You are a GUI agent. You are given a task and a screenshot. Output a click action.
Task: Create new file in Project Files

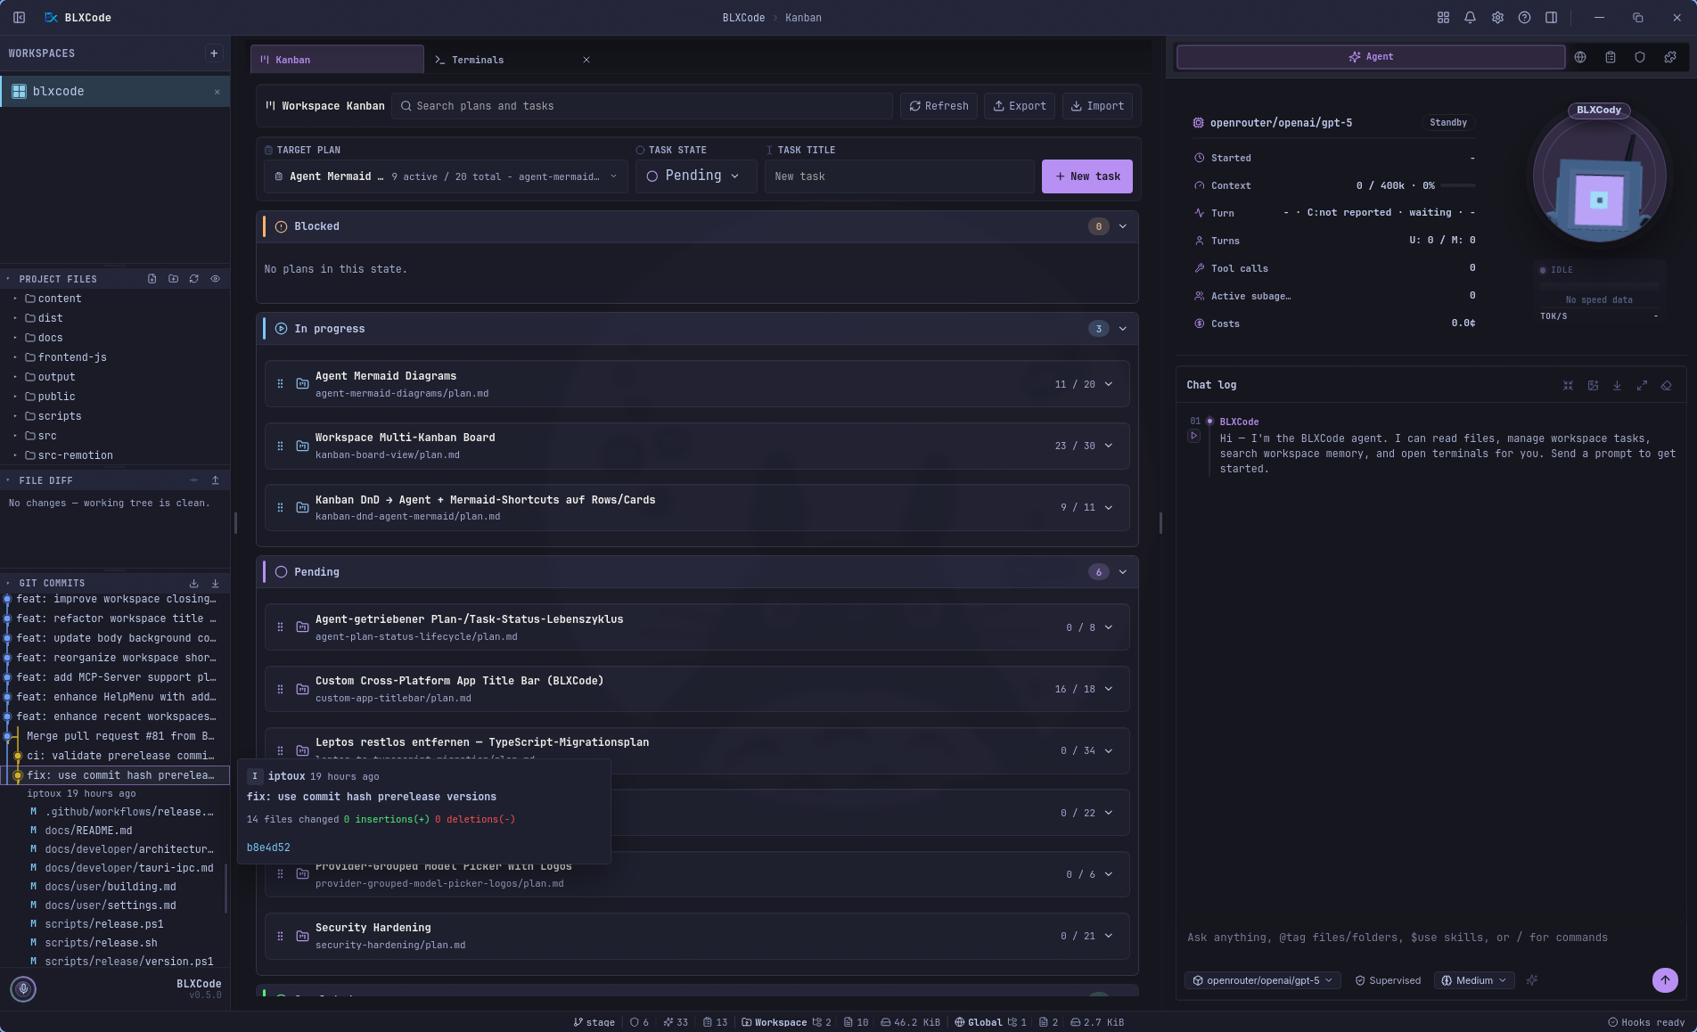point(152,279)
